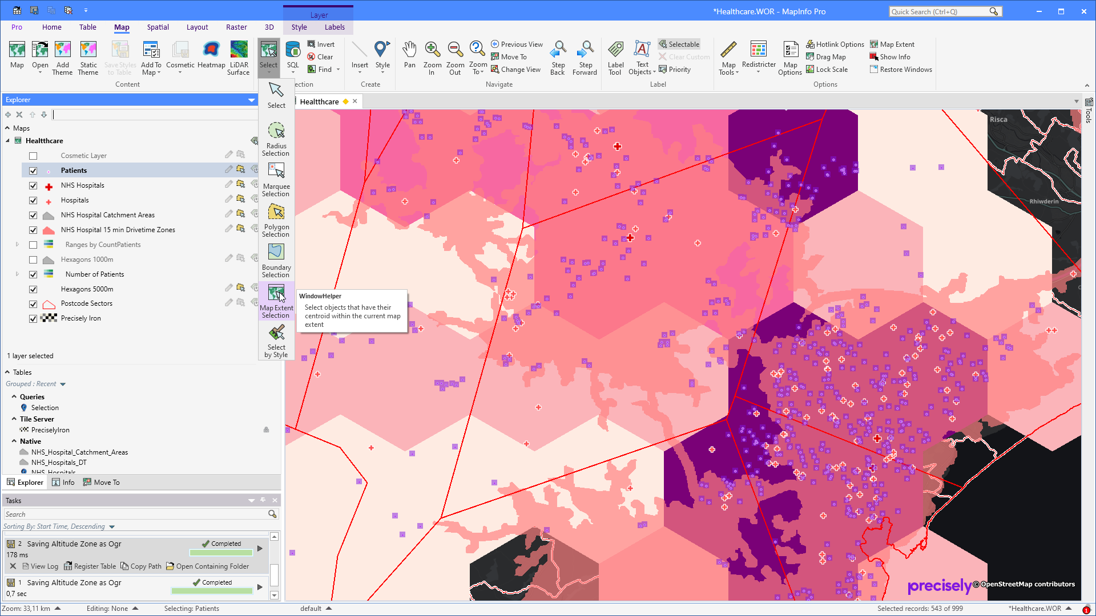Open LiDAR Surface tool
Viewport: 1096px width, 616px height.
coord(239,58)
